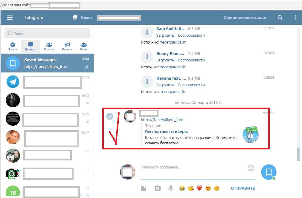
Task: Open https://t.me/stikers_free link in message
Action: point(162,120)
